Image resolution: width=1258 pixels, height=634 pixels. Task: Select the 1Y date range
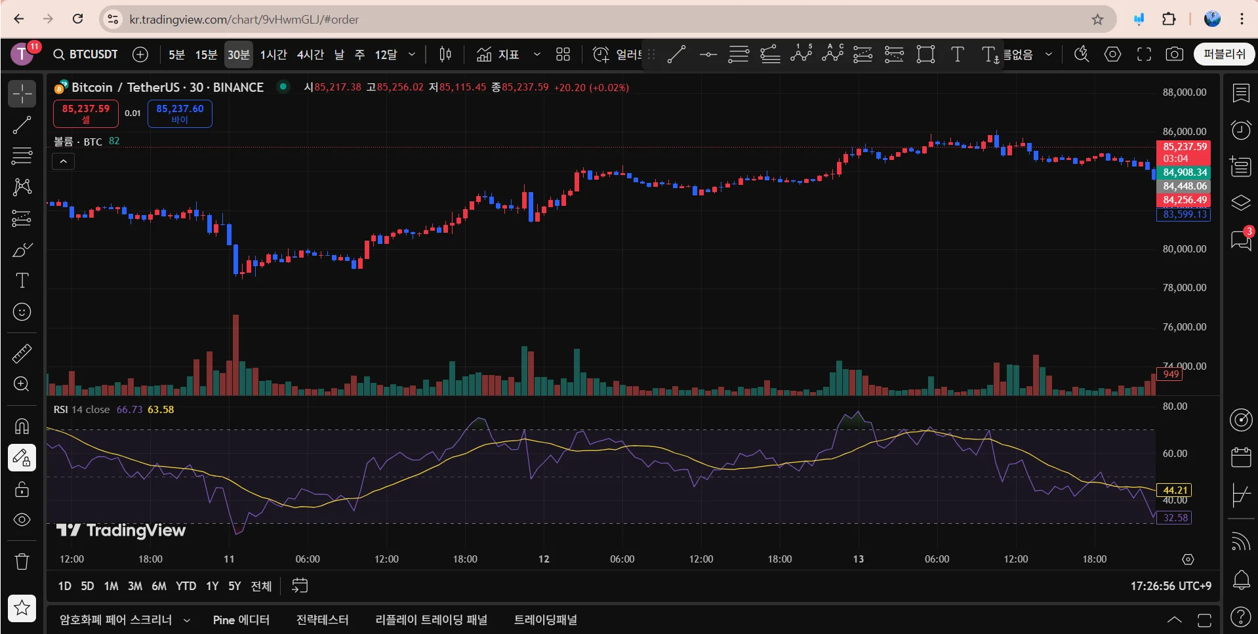[x=212, y=586]
